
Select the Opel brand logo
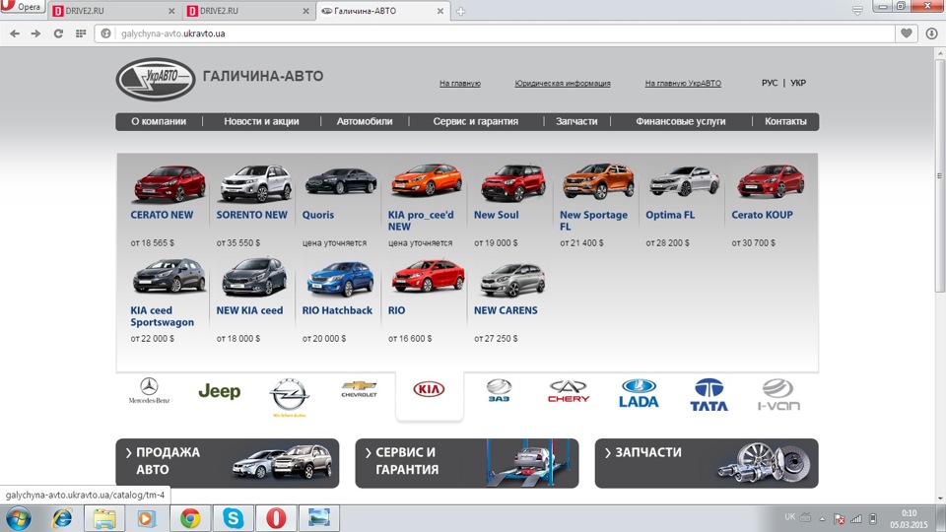coord(290,397)
